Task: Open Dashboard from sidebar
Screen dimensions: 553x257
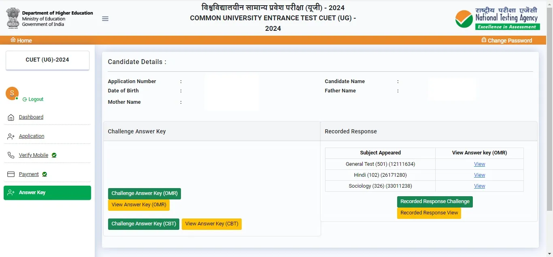Action: point(31,117)
